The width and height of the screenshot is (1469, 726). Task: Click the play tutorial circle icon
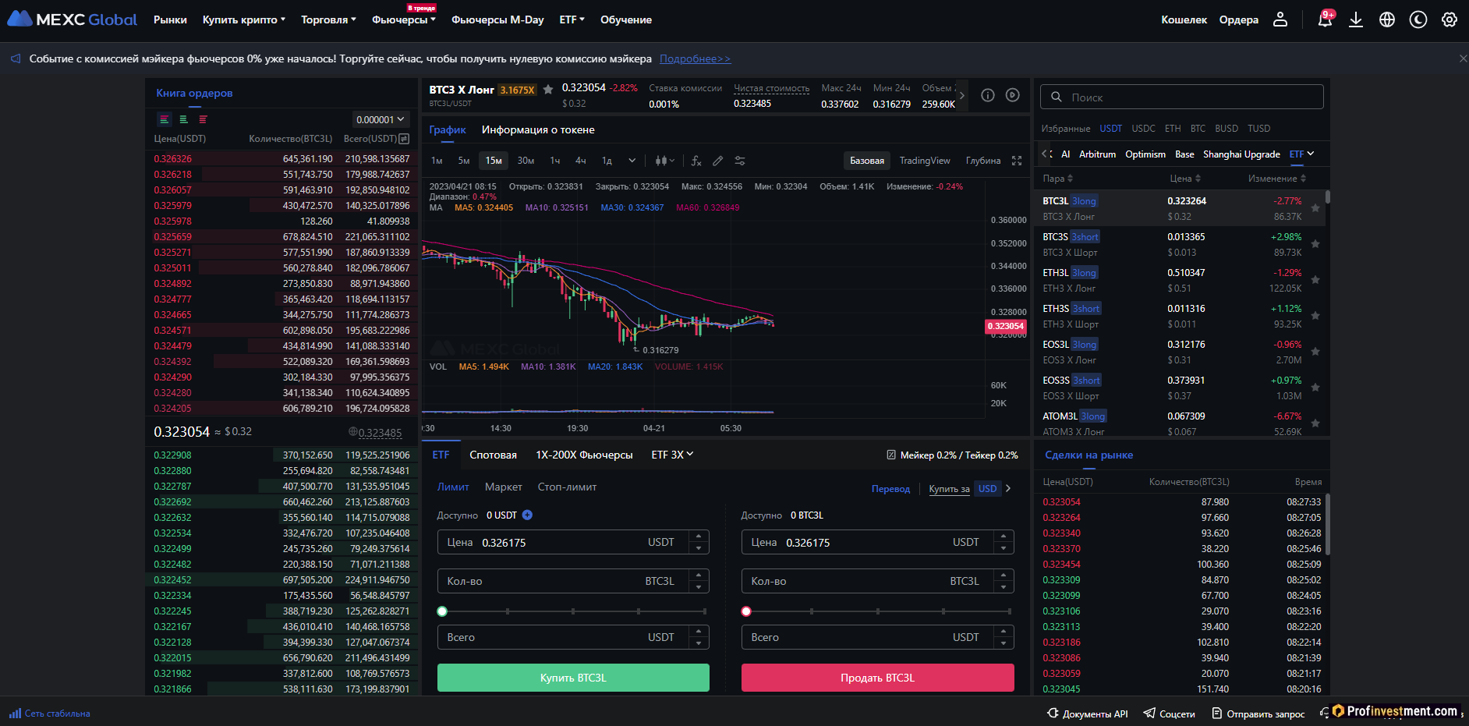click(1013, 95)
